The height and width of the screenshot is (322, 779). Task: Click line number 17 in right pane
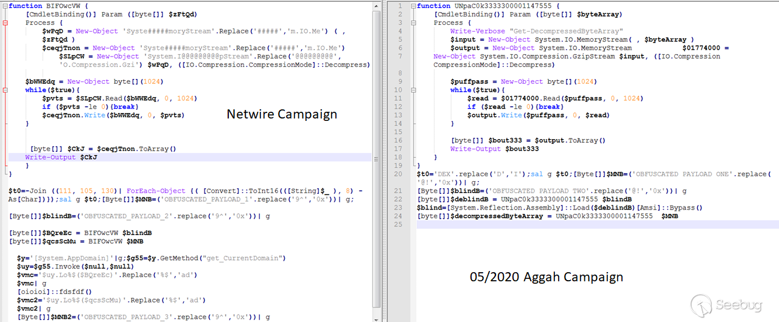tap(399, 149)
